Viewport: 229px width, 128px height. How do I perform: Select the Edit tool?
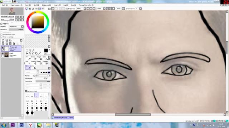click(x=28, y=63)
